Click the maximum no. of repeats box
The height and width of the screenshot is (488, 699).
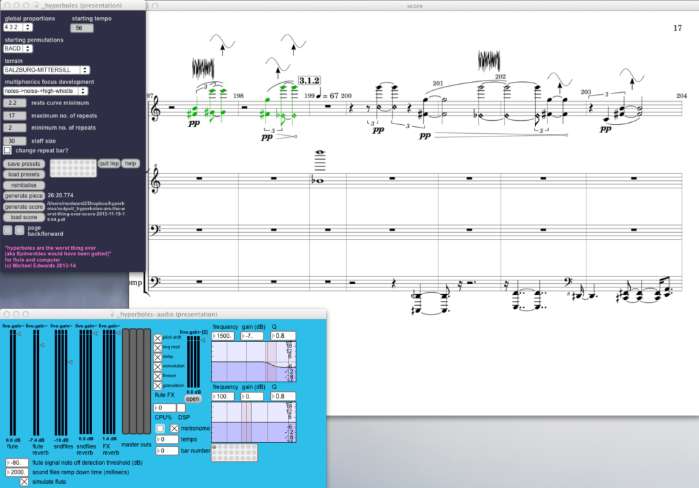pos(15,116)
